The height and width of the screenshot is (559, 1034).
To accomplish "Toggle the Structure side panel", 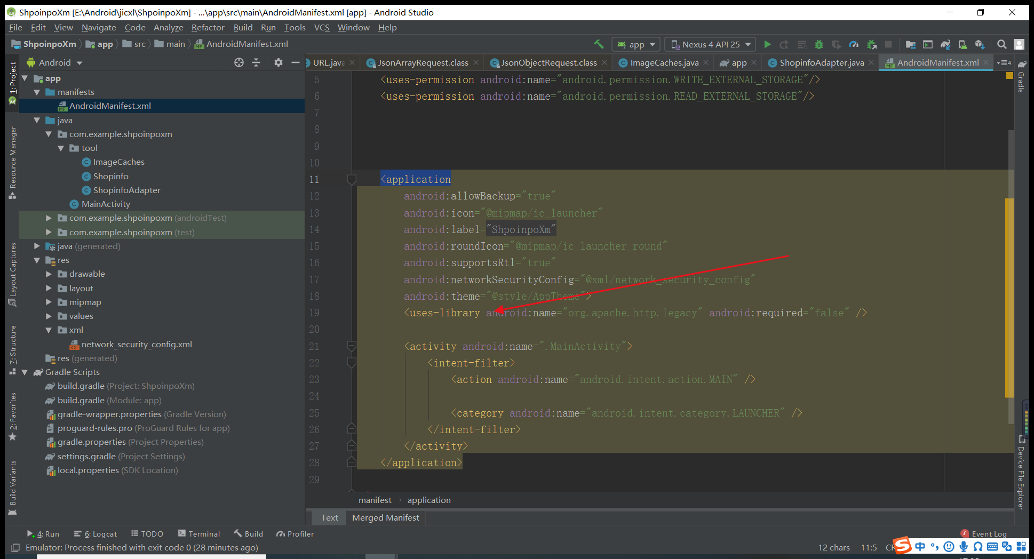I will (x=13, y=350).
